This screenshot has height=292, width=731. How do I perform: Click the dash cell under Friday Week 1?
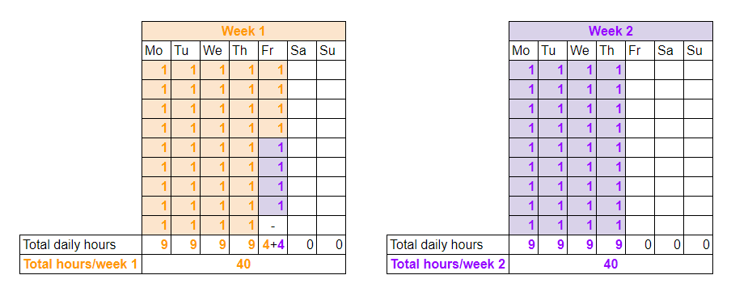coord(273,226)
